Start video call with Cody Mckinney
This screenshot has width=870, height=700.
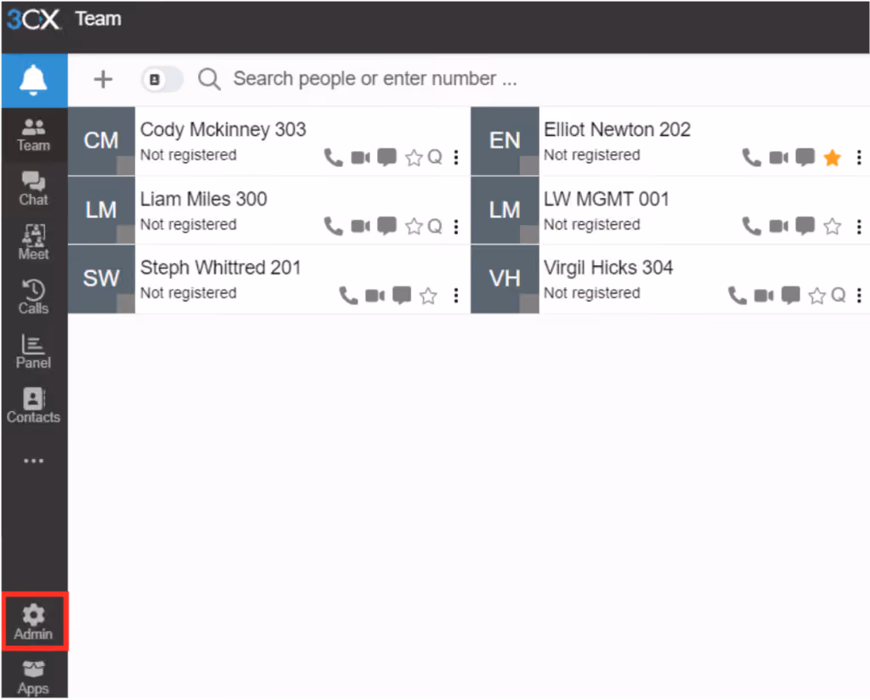click(x=360, y=158)
